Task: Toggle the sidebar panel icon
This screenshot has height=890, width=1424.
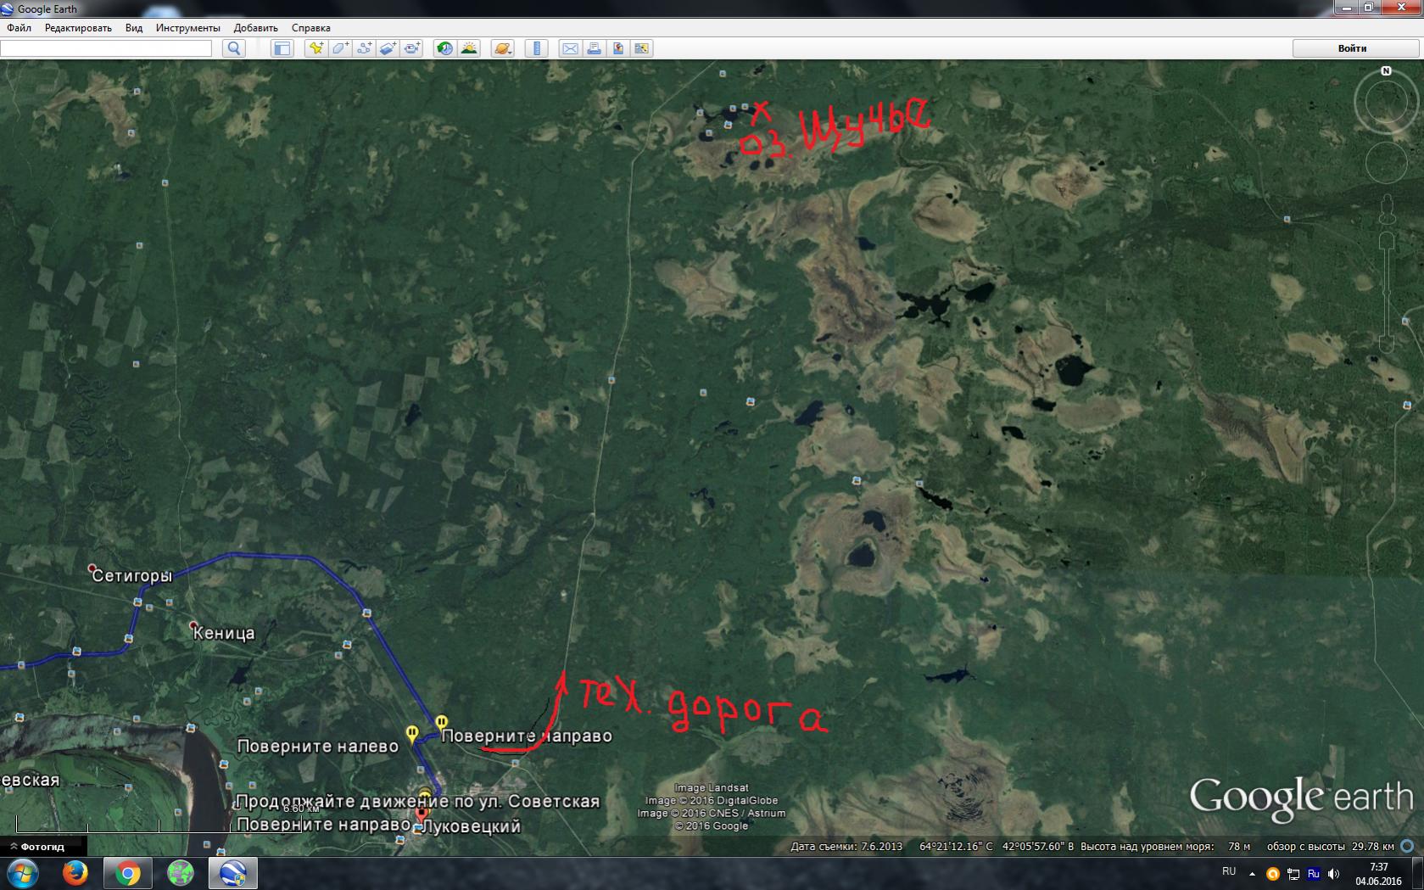Action: click(282, 48)
